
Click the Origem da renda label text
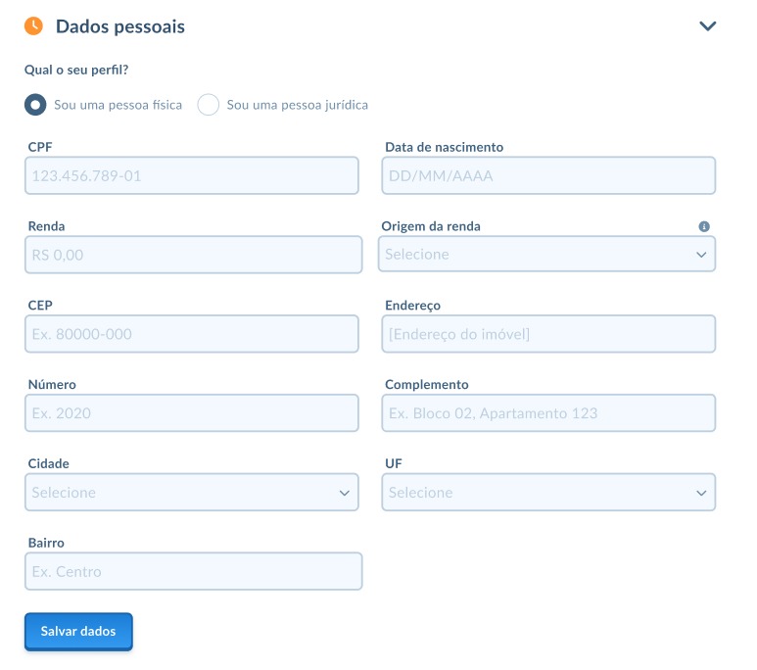pos(431,226)
